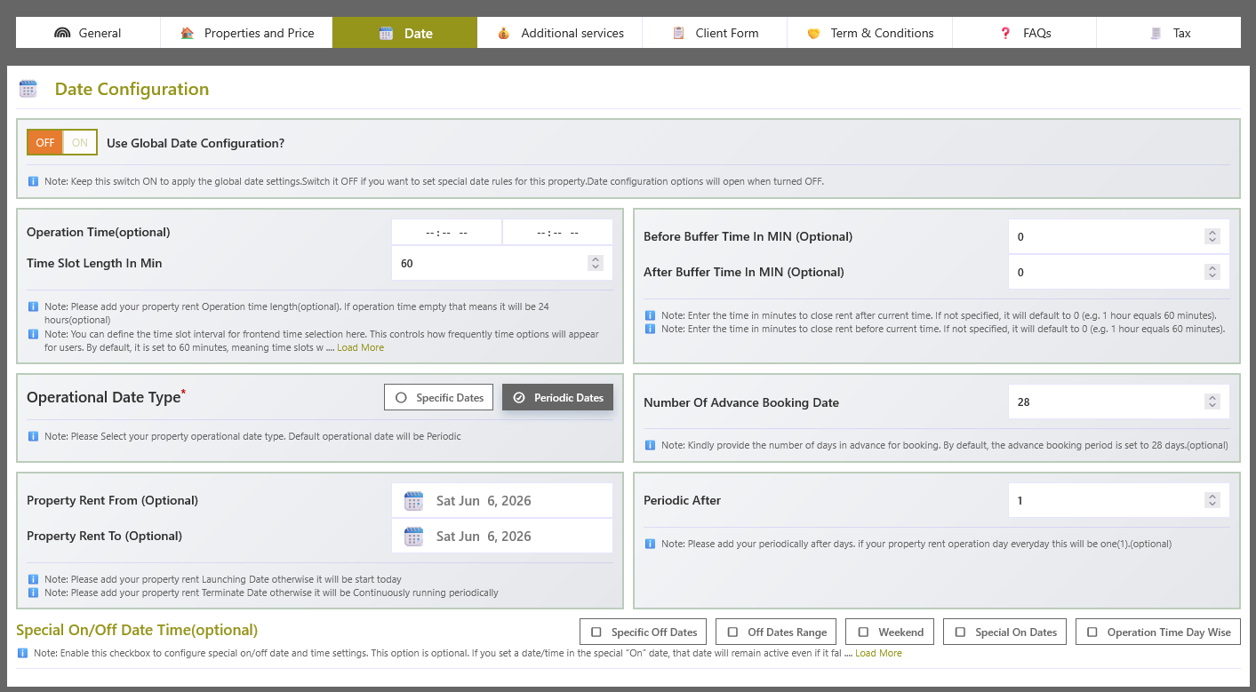Click info icon by Launching Date note

33,579
